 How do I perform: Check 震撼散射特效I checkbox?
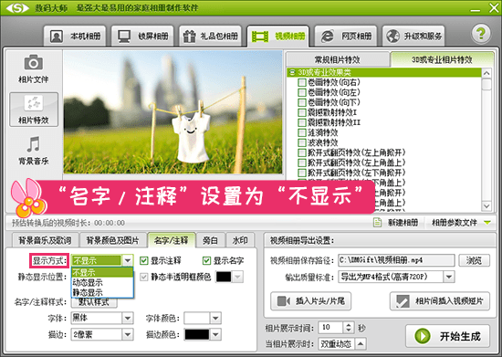(302, 112)
